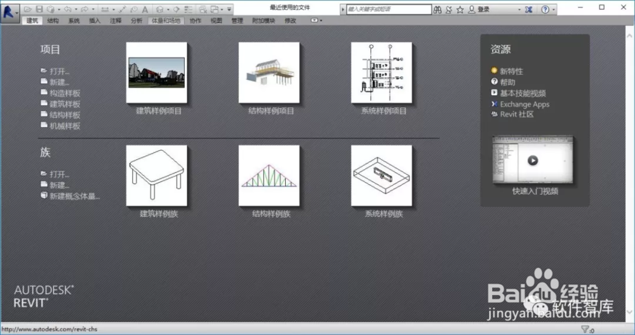This screenshot has height=335, width=635.
Task: Switch to the 体量和场地 ribbon tab
Action: 166,20
